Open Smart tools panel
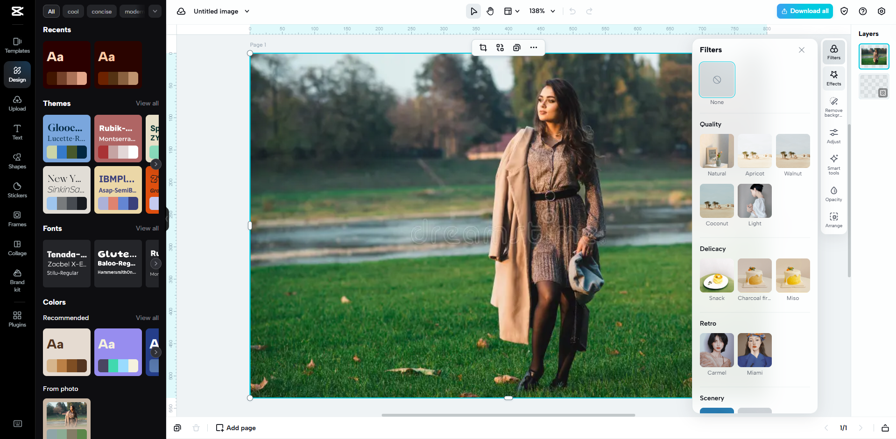This screenshot has height=439, width=896. point(833,164)
